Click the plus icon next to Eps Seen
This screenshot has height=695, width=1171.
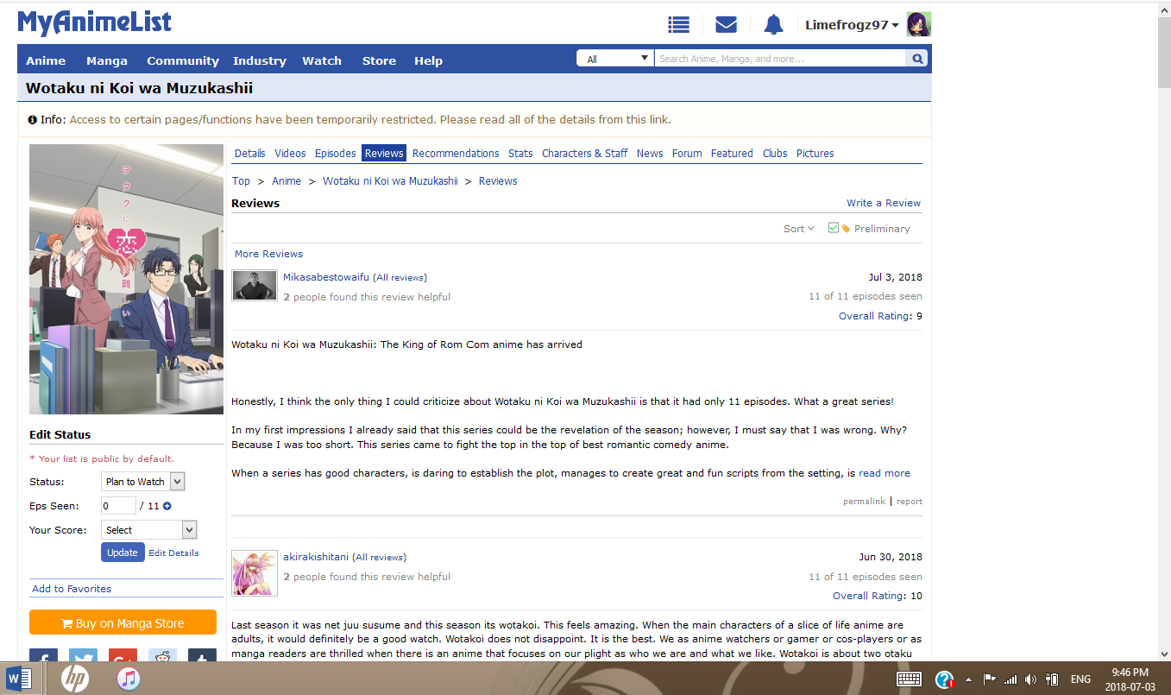click(167, 507)
